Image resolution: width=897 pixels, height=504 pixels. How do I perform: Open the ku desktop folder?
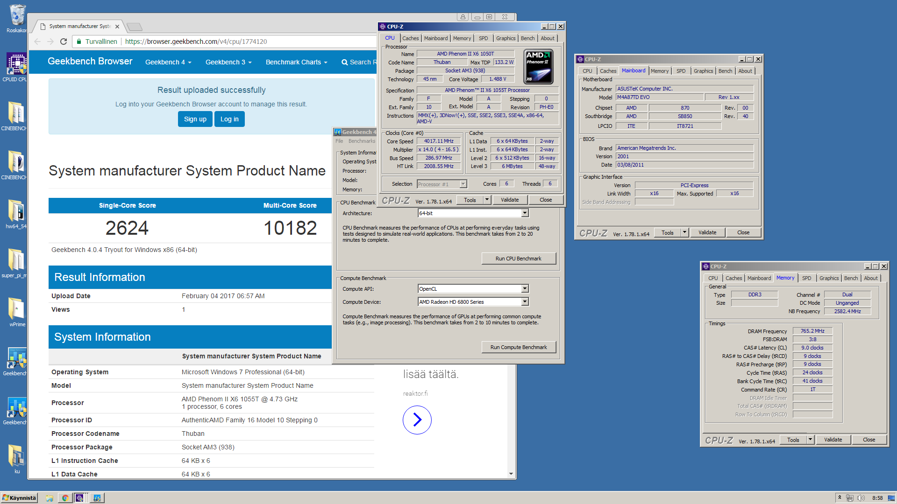16,459
